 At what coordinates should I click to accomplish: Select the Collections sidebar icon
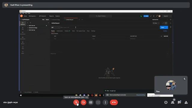point(23,23)
